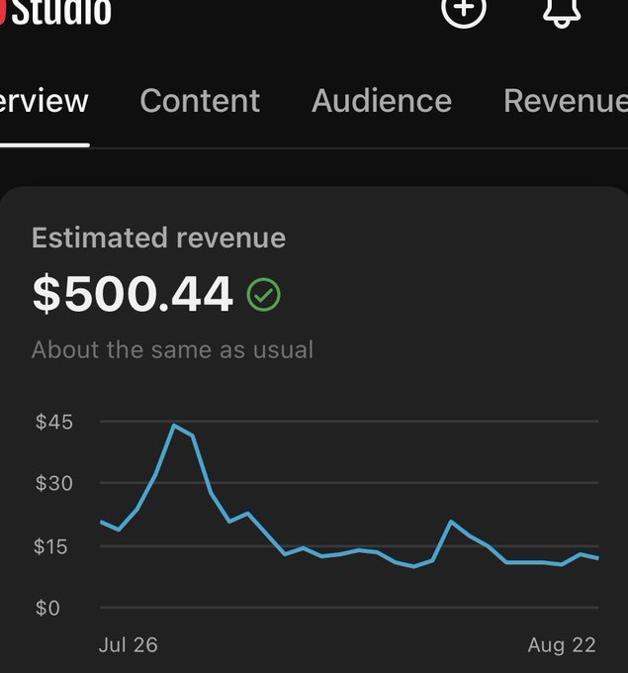Tap the create plus icon
Image resolution: width=628 pixels, height=673 pixels.
pyautogui.click(x=463, y=9)
